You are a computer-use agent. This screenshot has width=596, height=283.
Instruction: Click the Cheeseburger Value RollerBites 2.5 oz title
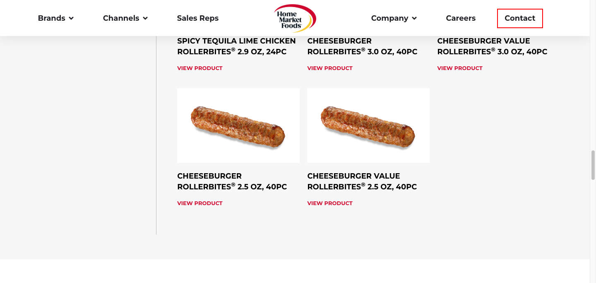(x=362, y=181)
